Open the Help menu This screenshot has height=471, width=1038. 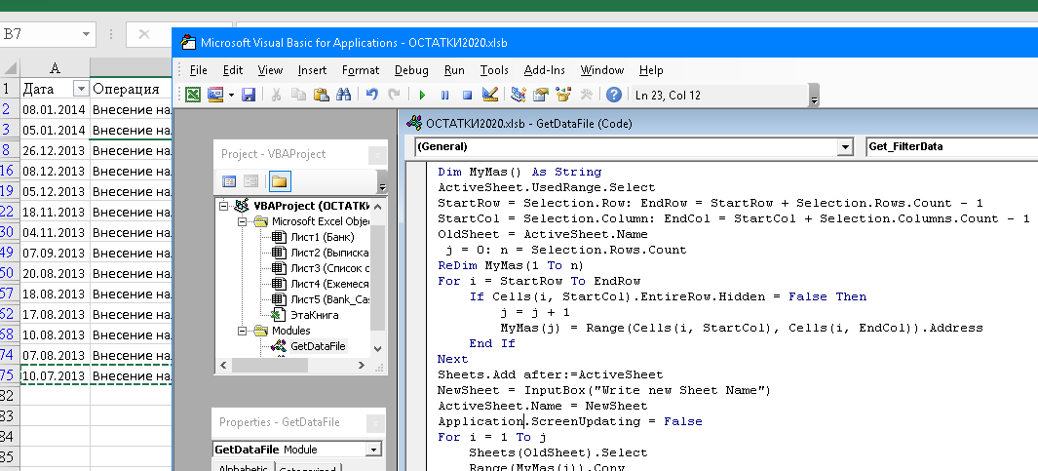pos(651,69)
